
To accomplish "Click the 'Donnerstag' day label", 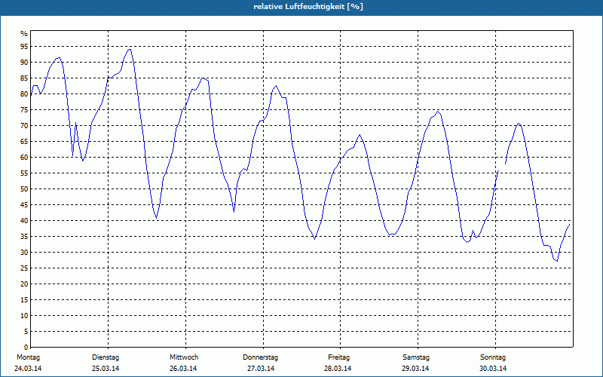I will click(260, 357).
